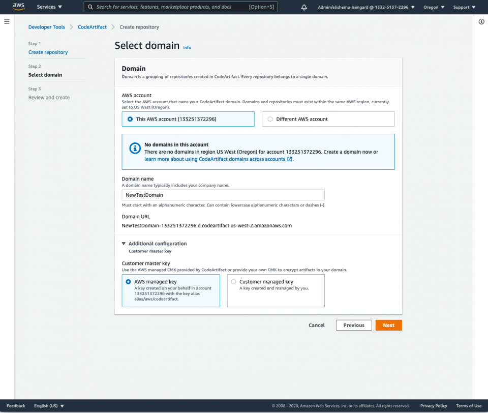The height and width of the screenshot is (413, 488).
Task: Open Step 1 Create repository link
Action: [48, 52]
